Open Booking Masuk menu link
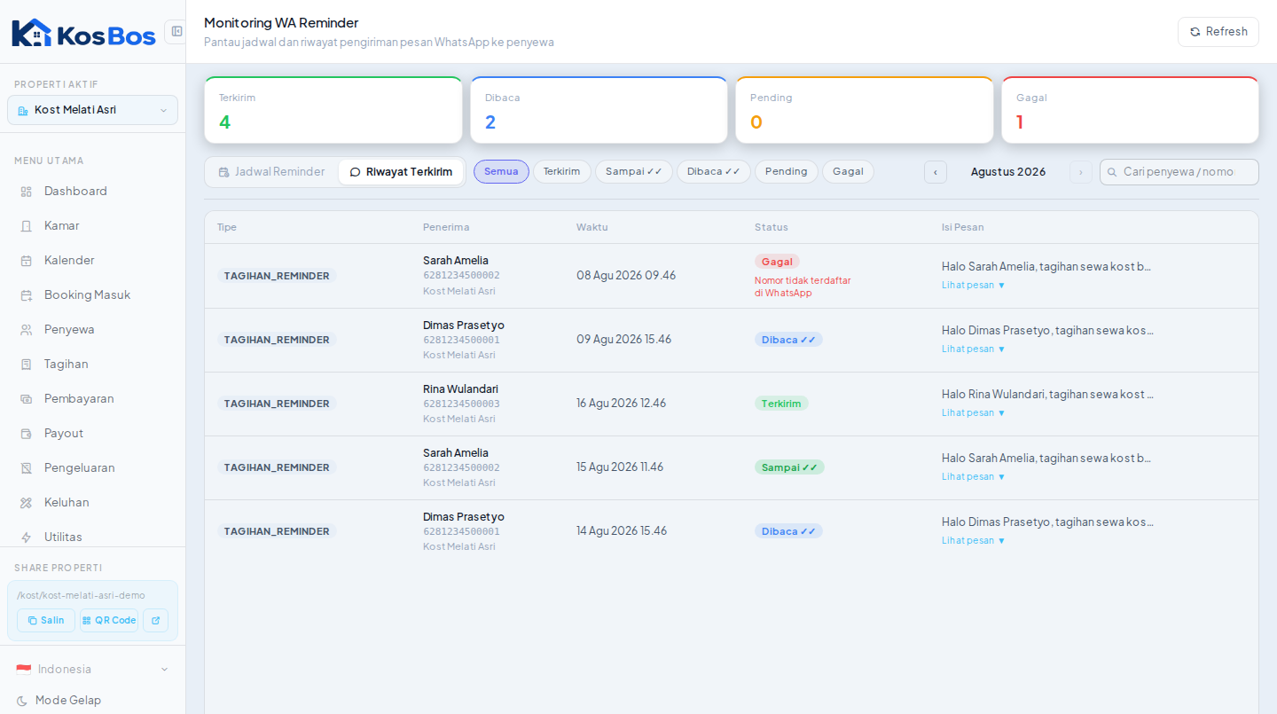The width and height of the screenshot is (1277, 714). pos(92,295)
